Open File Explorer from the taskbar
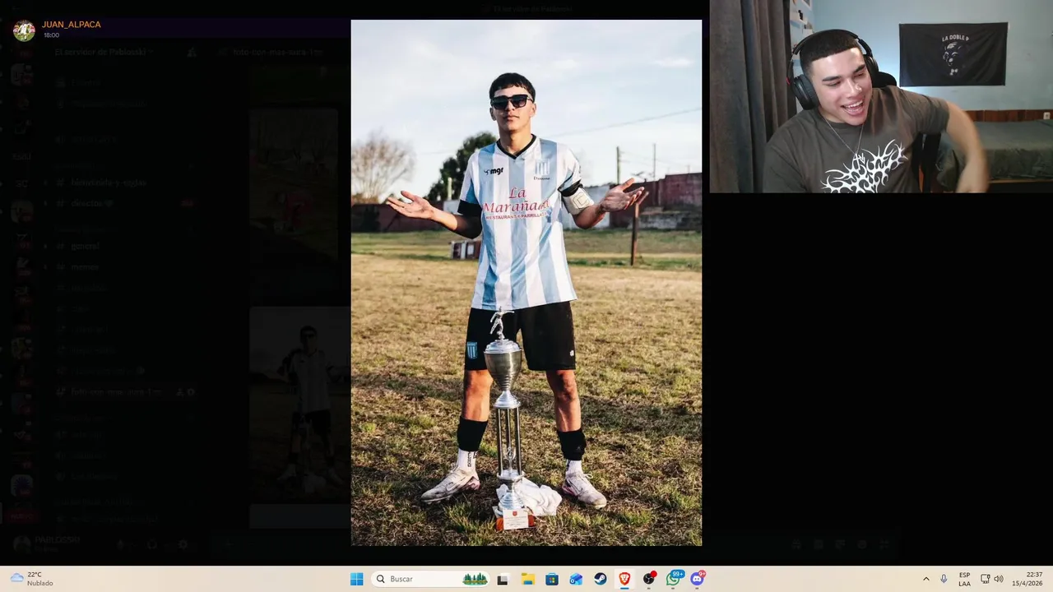 pyautogui.click(x=527, y=579)
